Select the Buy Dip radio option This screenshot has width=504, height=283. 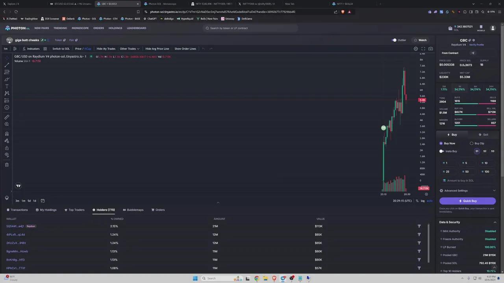point(472,143)
